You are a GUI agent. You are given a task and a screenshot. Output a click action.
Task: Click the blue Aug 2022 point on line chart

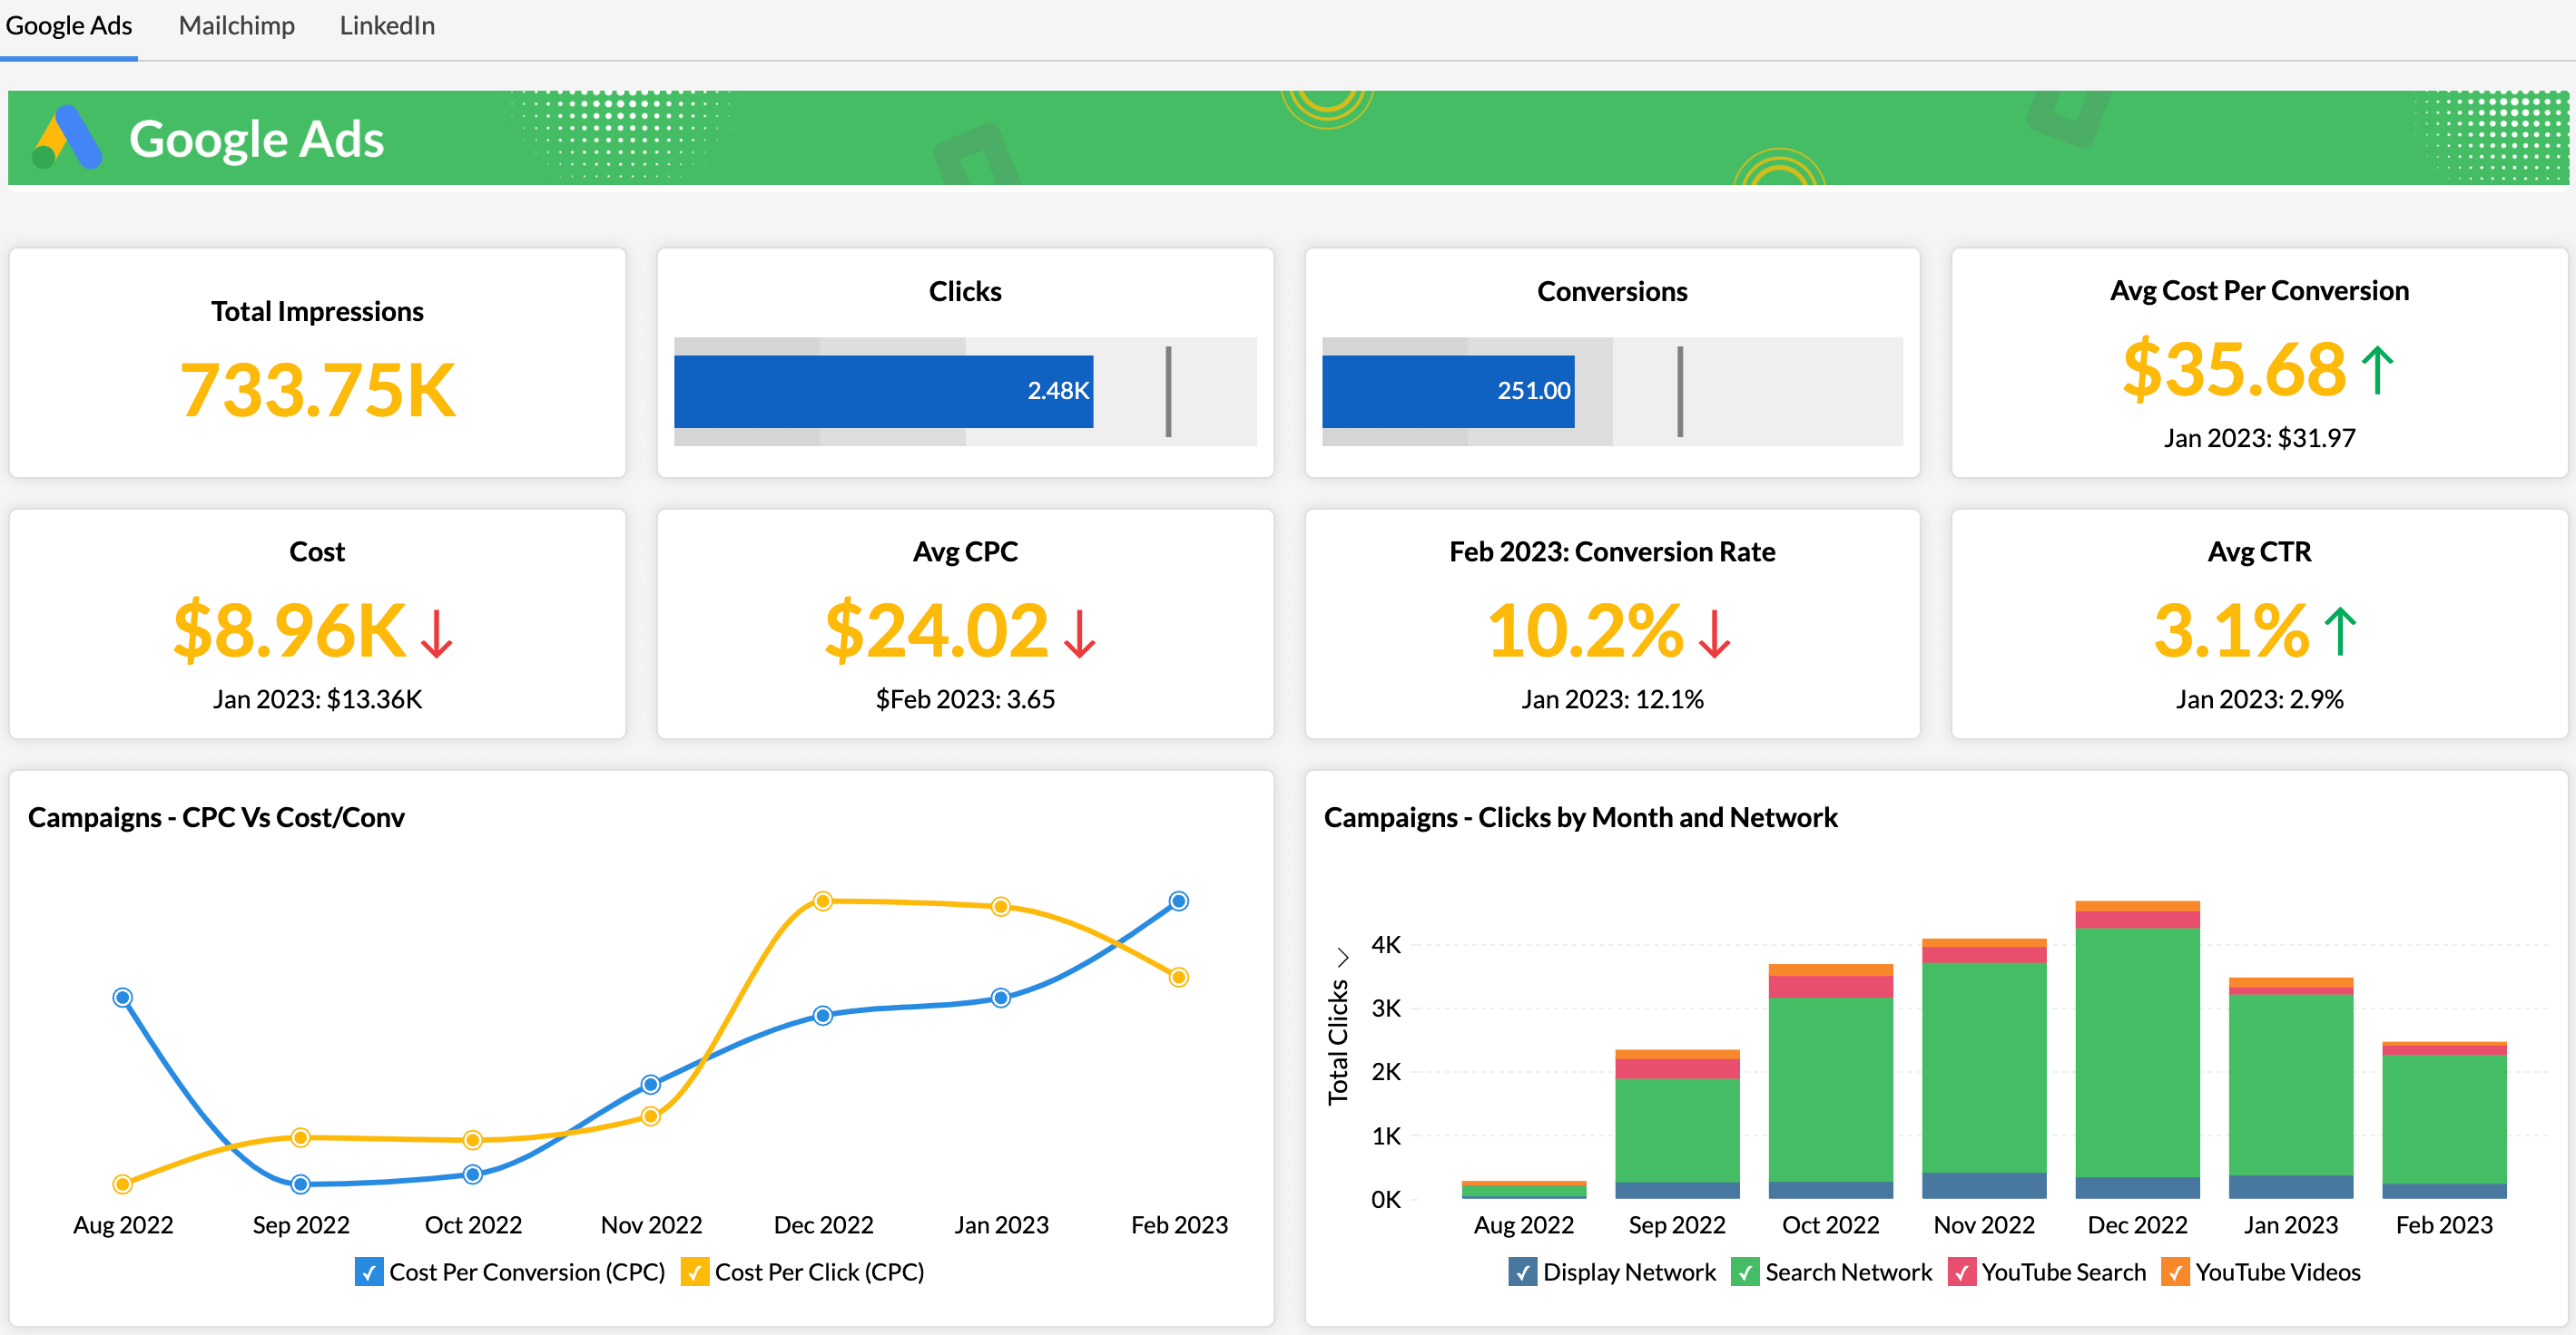click(122, 998)
